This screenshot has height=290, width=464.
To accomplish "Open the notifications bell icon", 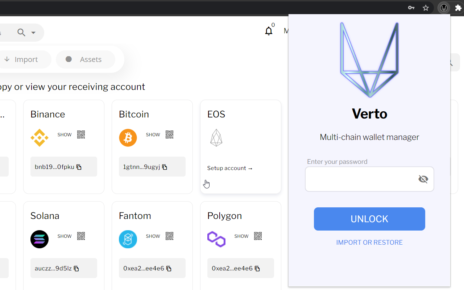I will tap(269, 31).
